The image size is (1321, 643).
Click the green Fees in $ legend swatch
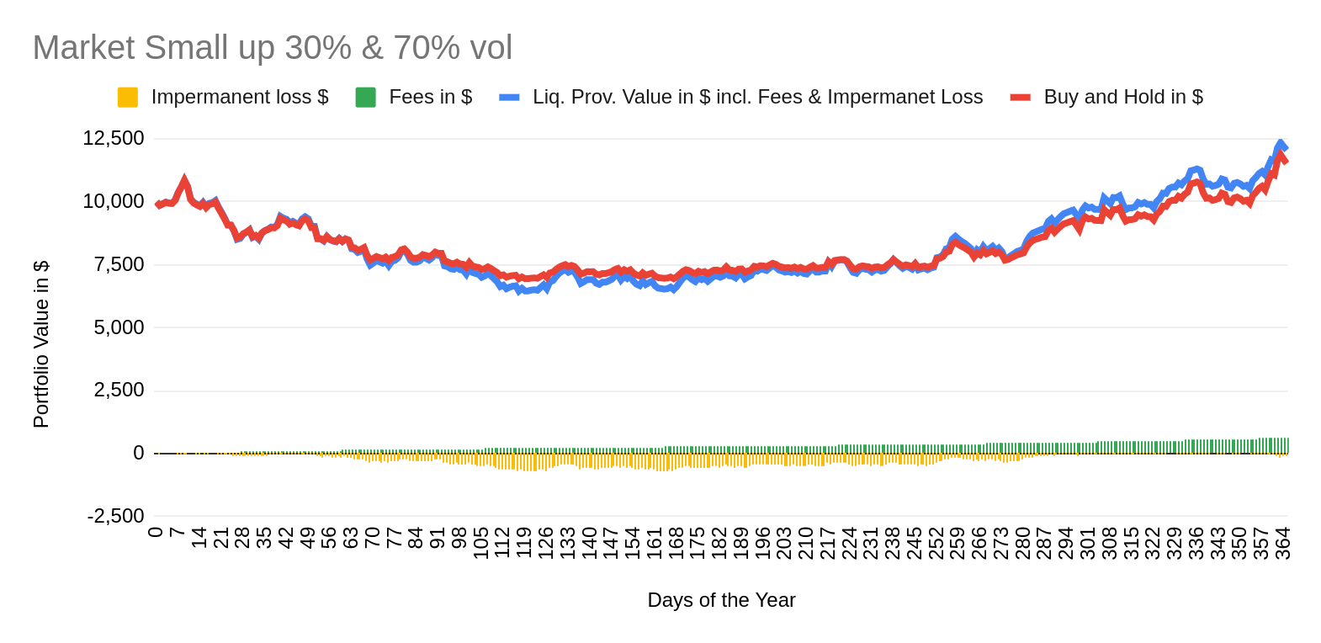point(365,98)
